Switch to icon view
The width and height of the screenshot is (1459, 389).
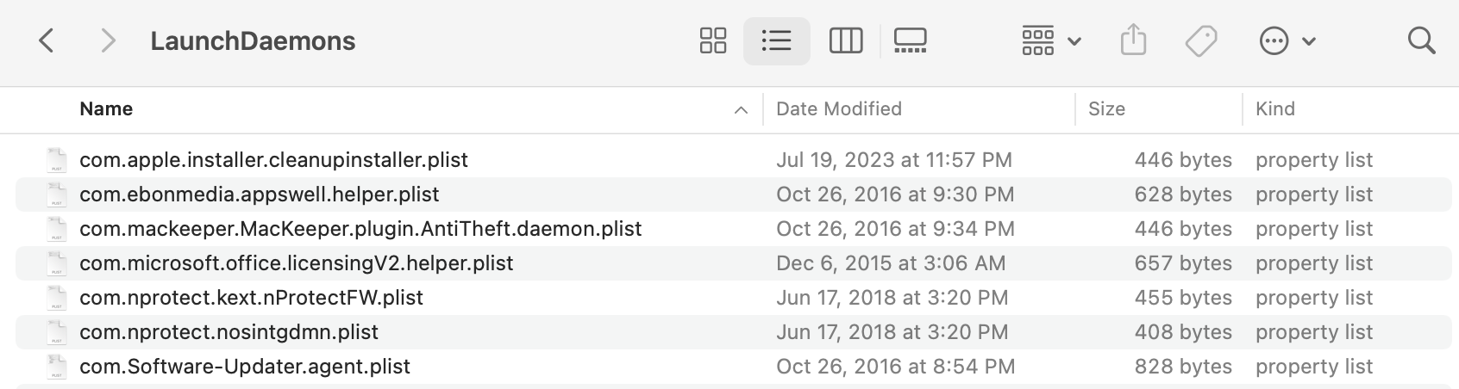pyautogui.click(x=713, y=40)
